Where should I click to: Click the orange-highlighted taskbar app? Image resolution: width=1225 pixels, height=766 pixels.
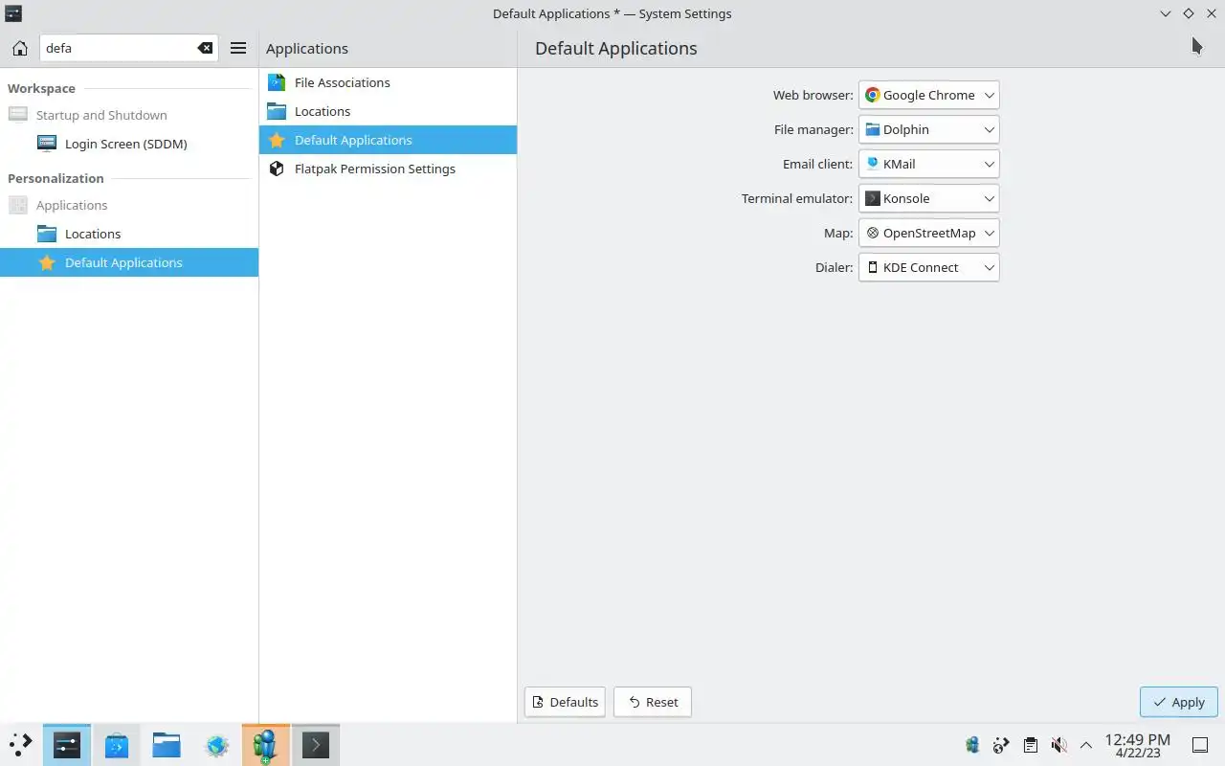(266, 745)
